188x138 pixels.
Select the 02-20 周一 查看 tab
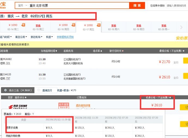point(164,27)
